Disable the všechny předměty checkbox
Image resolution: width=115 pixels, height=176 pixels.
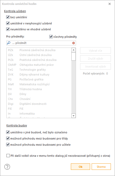[51, 36]
